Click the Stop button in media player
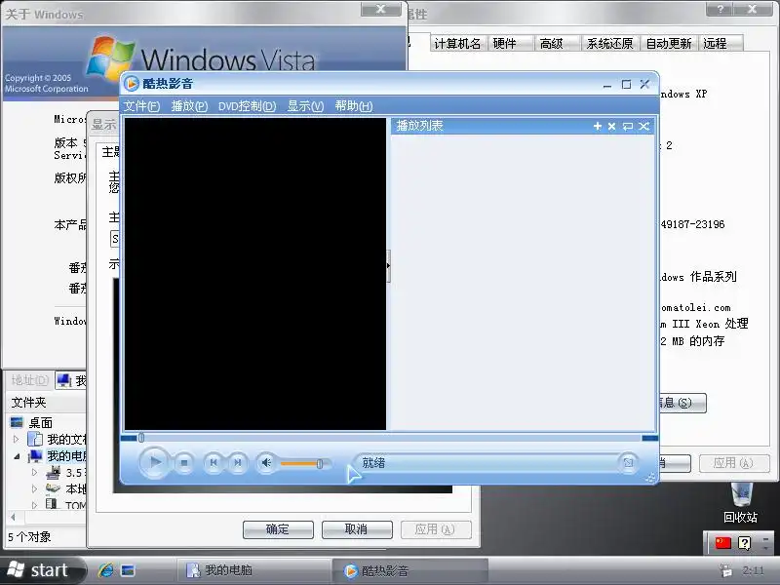This screenshot has height=585, width=780. tap(184, 463)
